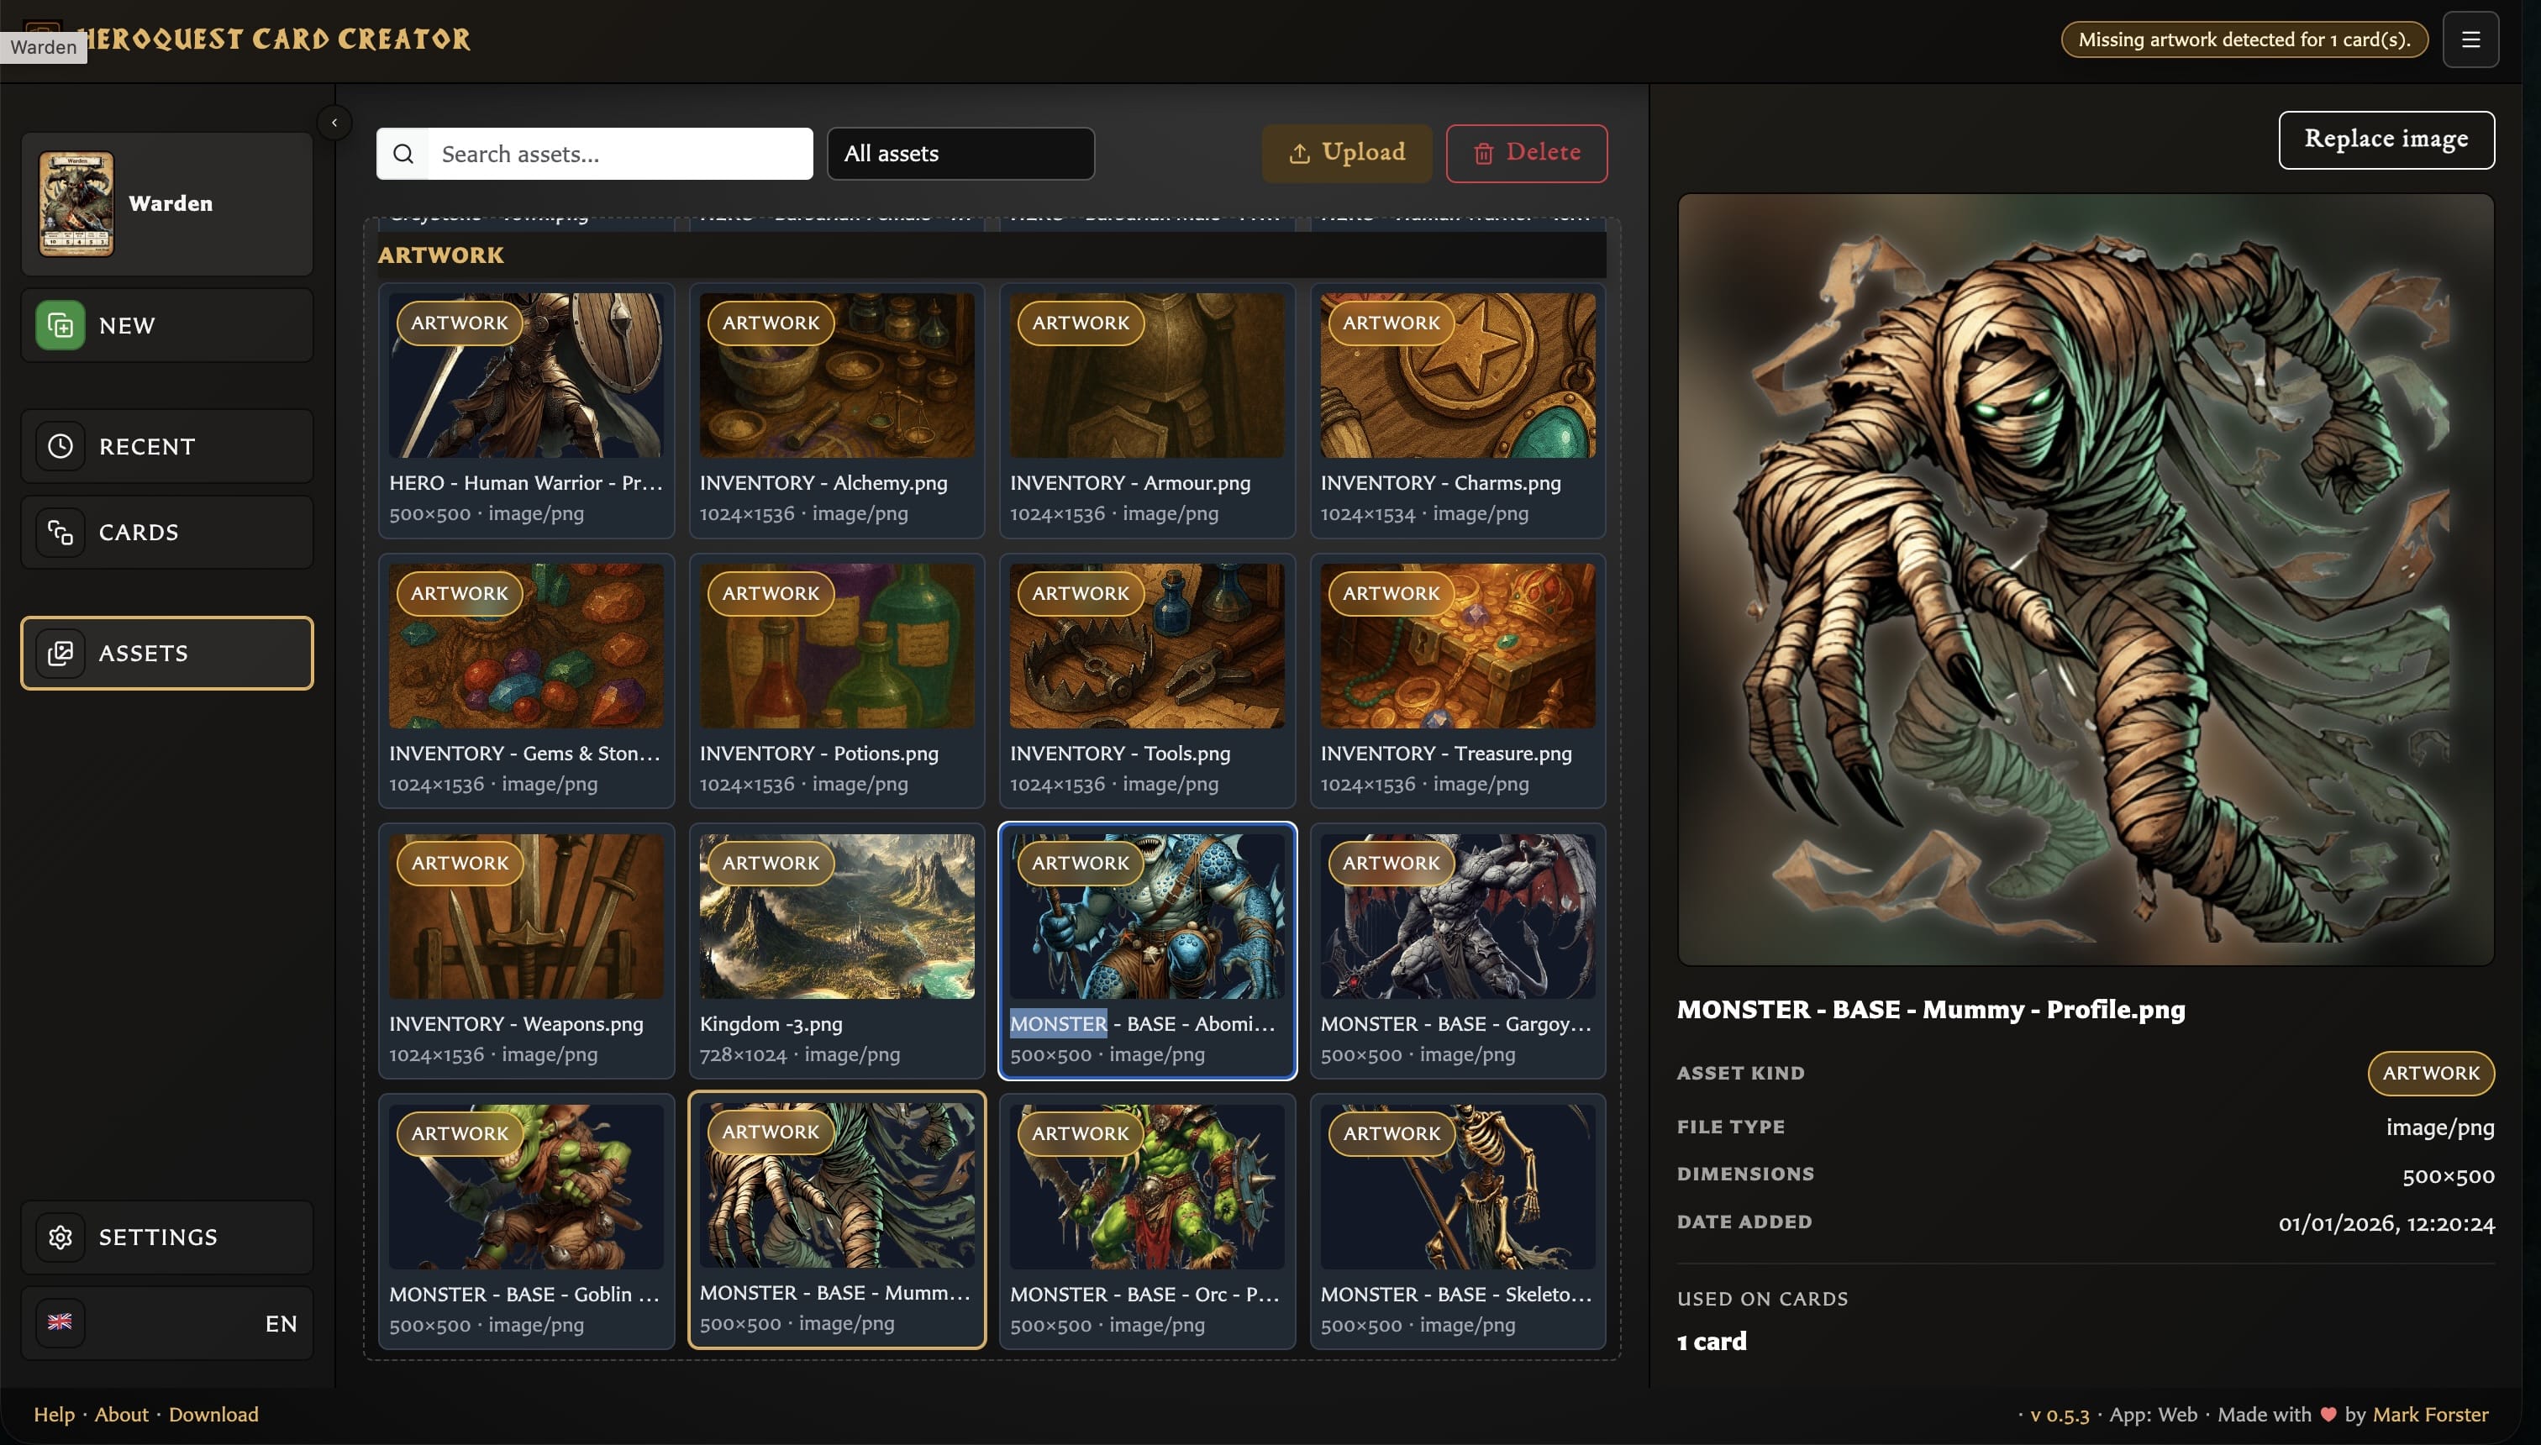Screen dimensions: 2541x1445
Task: Select INVENTORY - Armour.png asset
Action: 1148,411
